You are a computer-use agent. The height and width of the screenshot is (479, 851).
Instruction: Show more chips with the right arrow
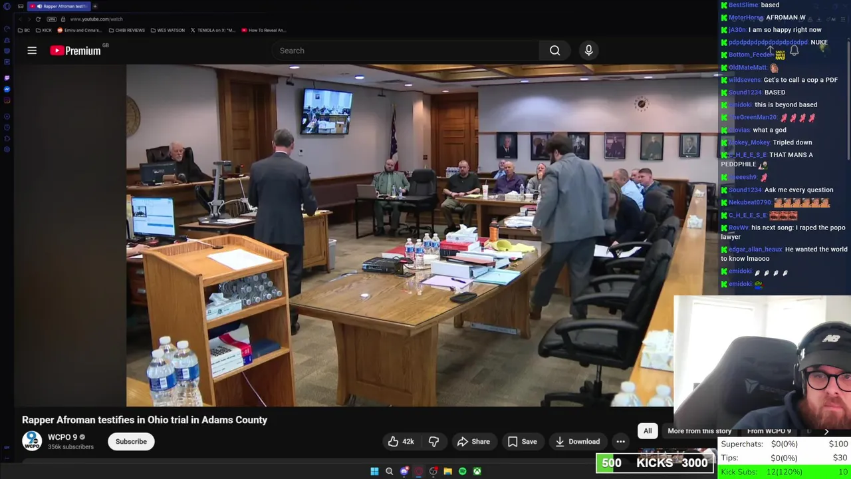[x=826, y=431]
